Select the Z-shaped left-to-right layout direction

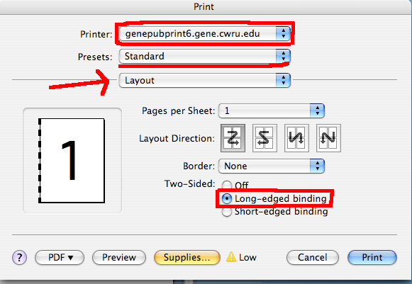pyautogui.click(x=233, y=138)
